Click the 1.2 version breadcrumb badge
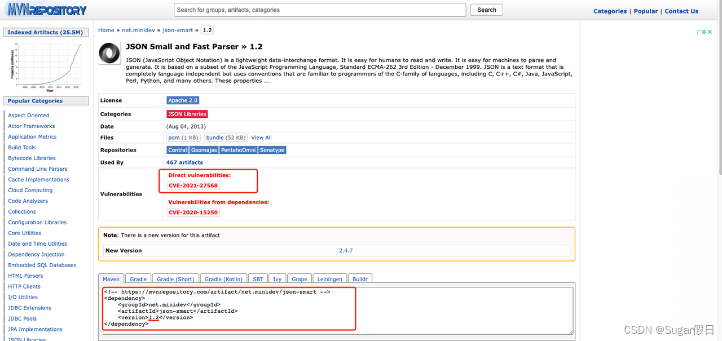 (207, 30)
